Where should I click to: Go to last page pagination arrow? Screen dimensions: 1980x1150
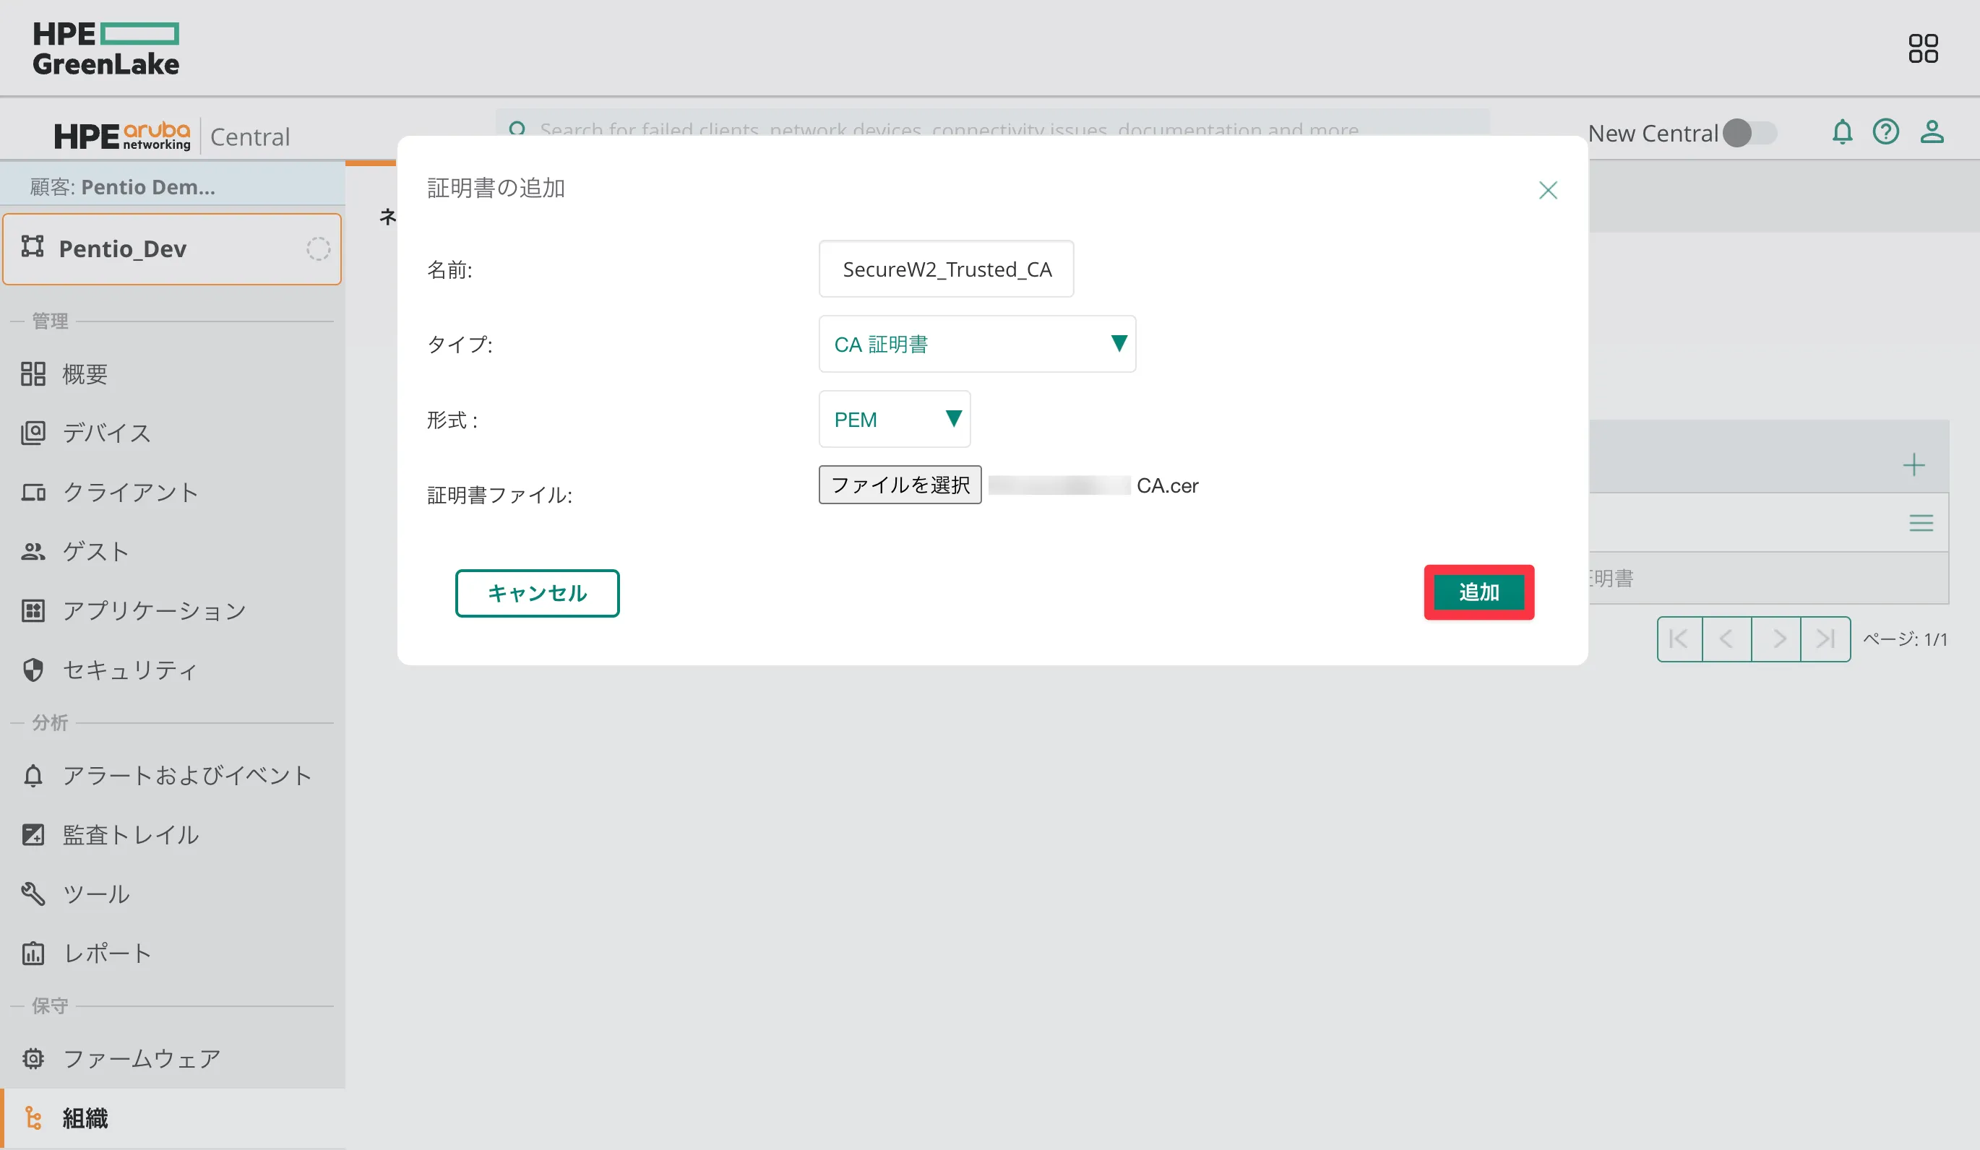click(x=1825, y=639)
